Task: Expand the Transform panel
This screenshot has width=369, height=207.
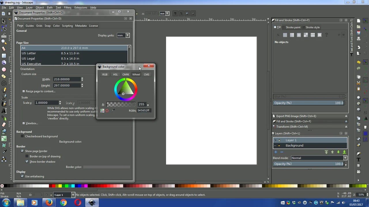Action: point(310,126)
